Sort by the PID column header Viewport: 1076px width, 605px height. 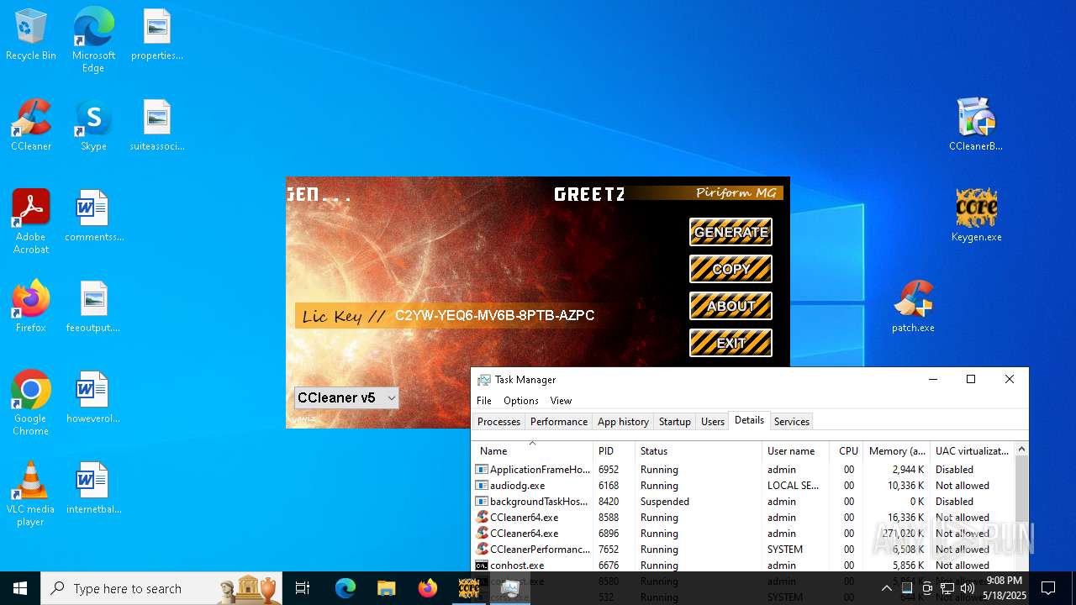[614, 451]
